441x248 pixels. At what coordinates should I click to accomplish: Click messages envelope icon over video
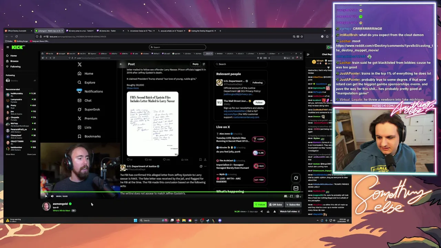pyautogui.click(x=296, y=188)
